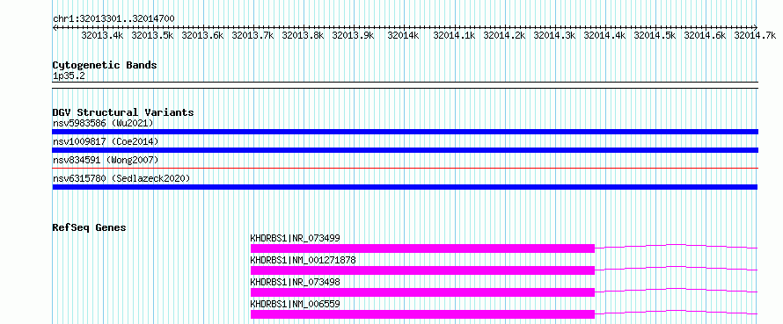
Task: Click the magenta exon of NM_001271878
Action: 422,270
